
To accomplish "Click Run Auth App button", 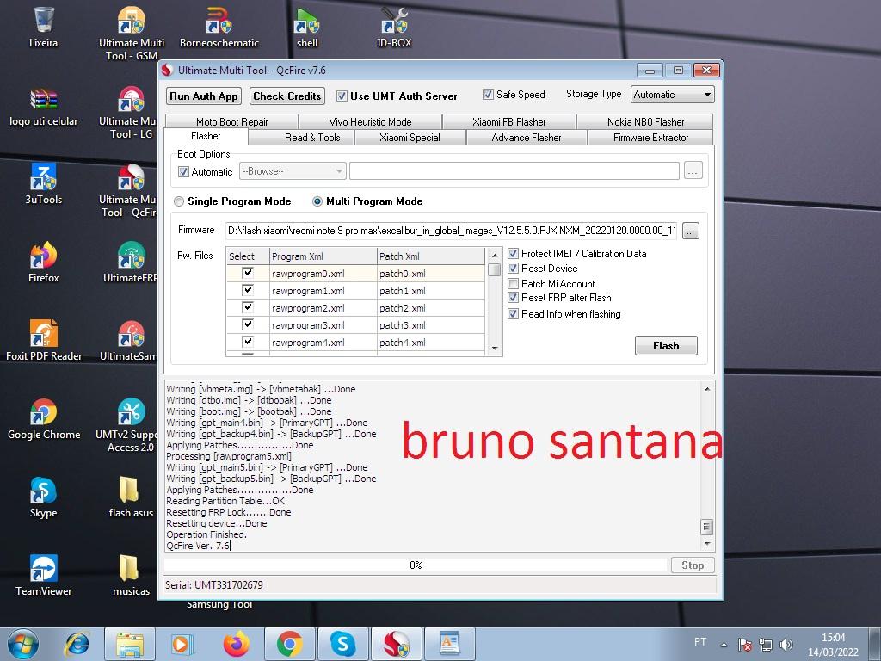I will (x=204, y=96).
